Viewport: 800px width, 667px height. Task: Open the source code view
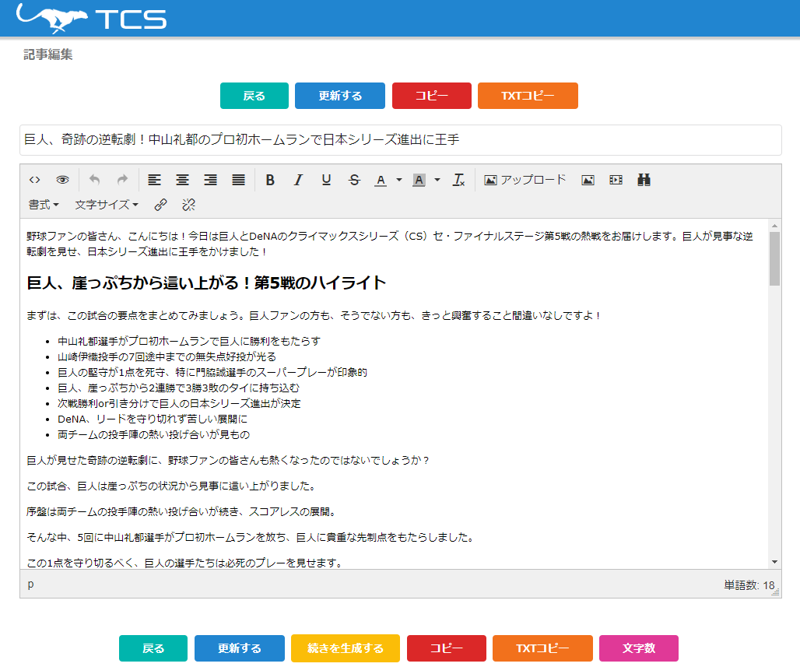tap(34, 180)
